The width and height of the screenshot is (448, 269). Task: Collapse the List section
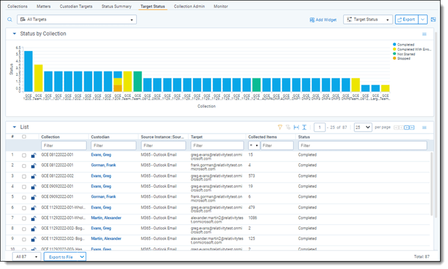(14, 127)
